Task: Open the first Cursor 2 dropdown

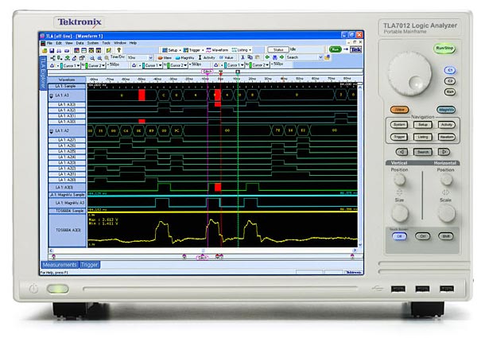Action: (x=95, y=66)
